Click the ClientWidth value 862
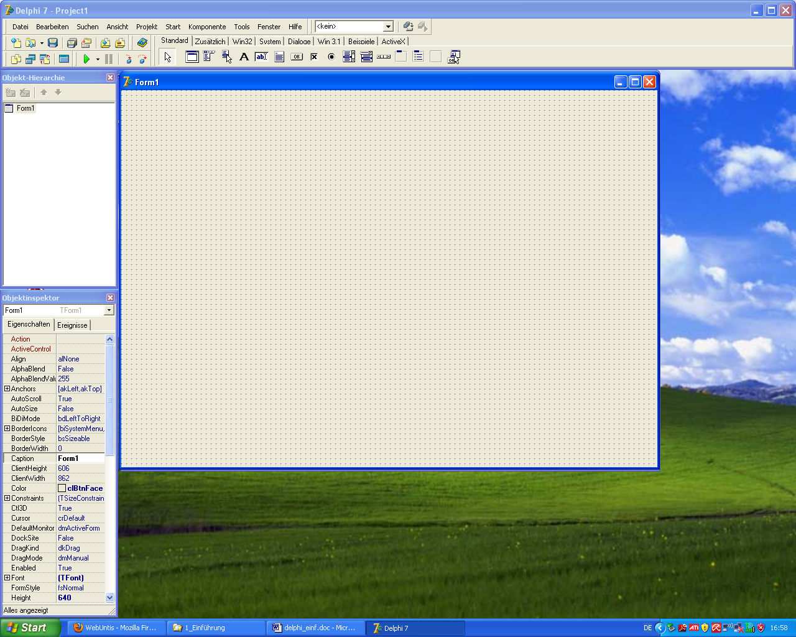Screen dimensions: 796x637 pyautogui.click(x=81, y=478)
